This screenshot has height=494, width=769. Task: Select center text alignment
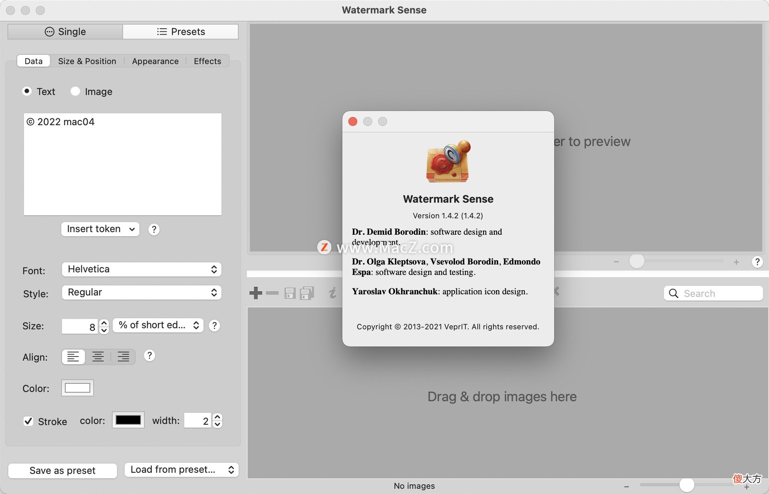(x=98, y=356)
